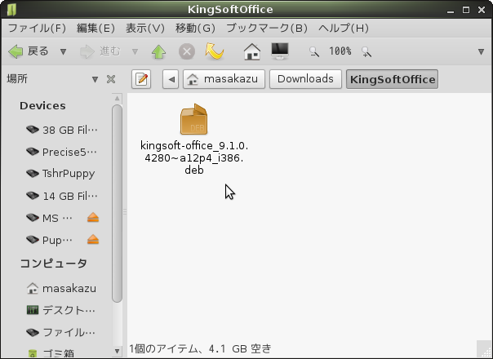
Task: Open the 移動(G) menu
Action: [x=195, y=29]
